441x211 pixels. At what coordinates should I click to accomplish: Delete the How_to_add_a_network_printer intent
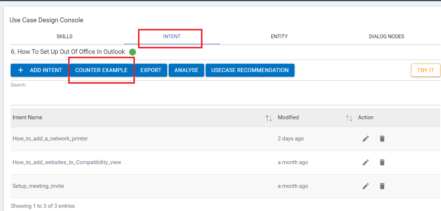point(382,138)
